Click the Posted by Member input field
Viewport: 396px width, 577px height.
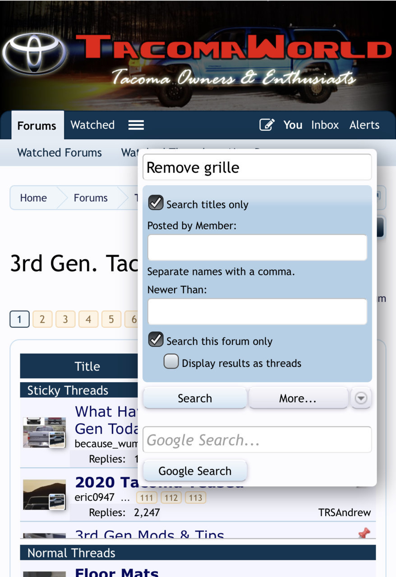tap(257, 247)
